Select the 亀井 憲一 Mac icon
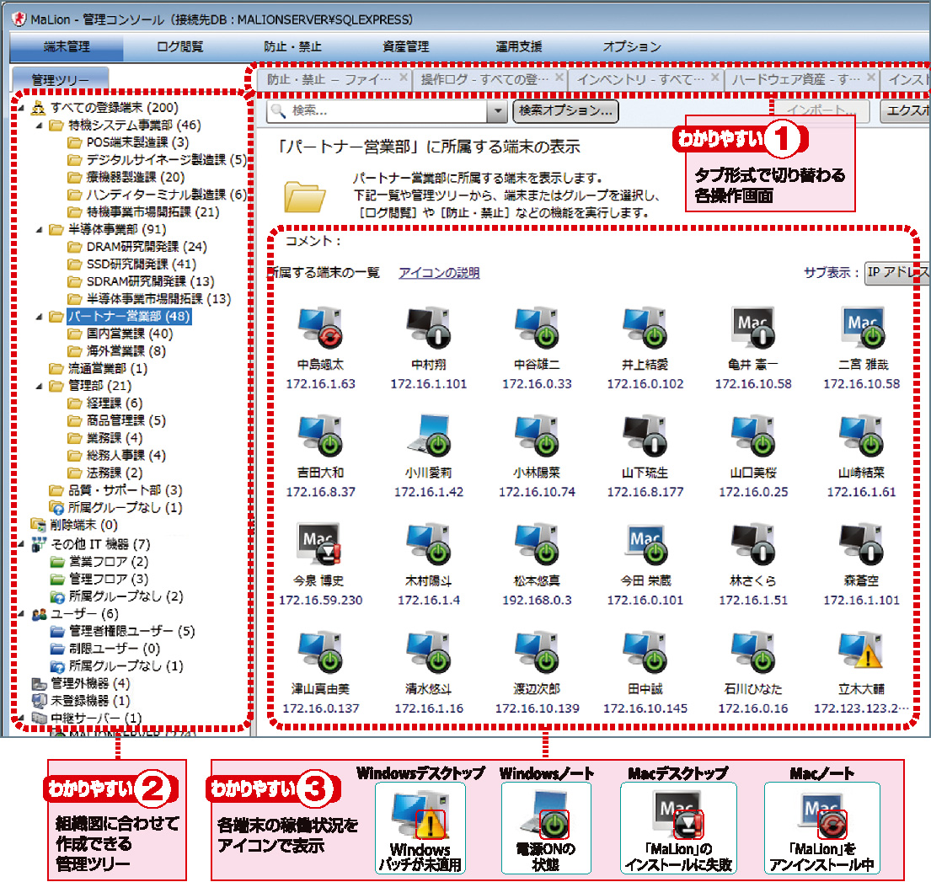Viewport: 931px width, 882px height. 753,327
